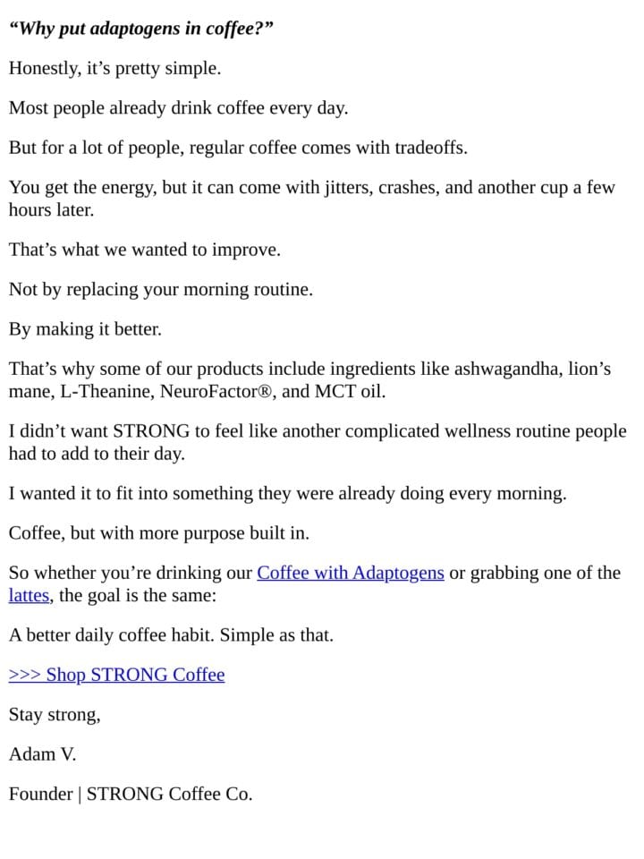Follow the lattes hyperlink
Image resolution: width=644 pixels, height=859 pixels.
click(x=29, y=595)
